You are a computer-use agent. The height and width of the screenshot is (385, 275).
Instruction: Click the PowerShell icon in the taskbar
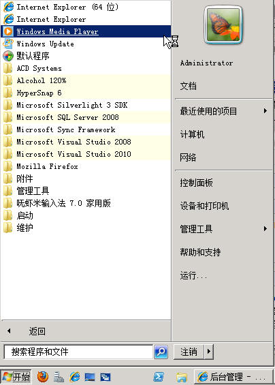(x=159, y=377)
